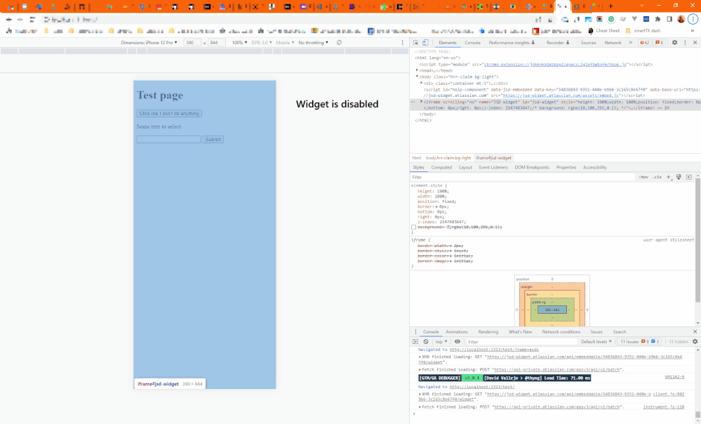The height and width of the screenshot is (424, 701).
Task: Click the rgba background color swatch
Action: point(449,227)
